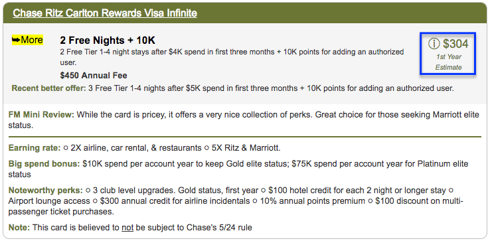Screen dimensions: 490x241
Task: Click the underlined word not in the Note
Action: (127, 228)
